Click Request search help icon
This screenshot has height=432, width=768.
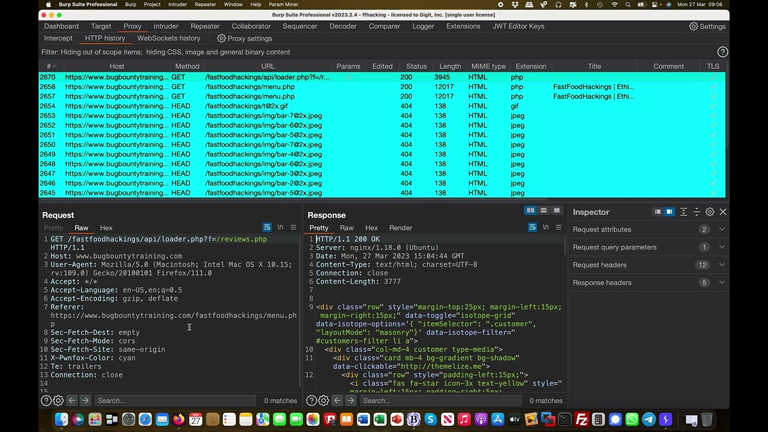pos(46,401)
